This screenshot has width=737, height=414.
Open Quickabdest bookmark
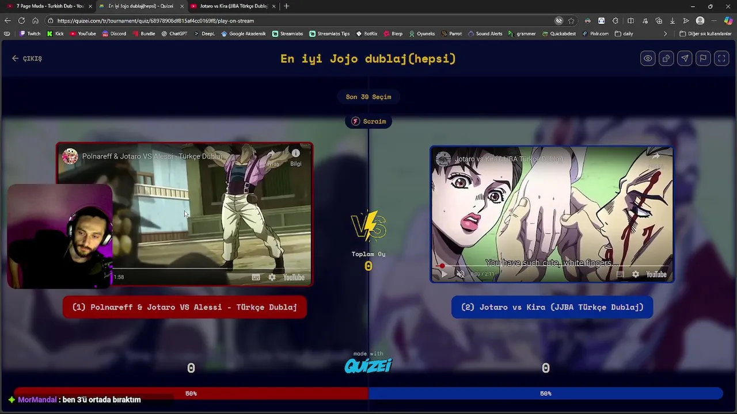[x=559, y=33]
